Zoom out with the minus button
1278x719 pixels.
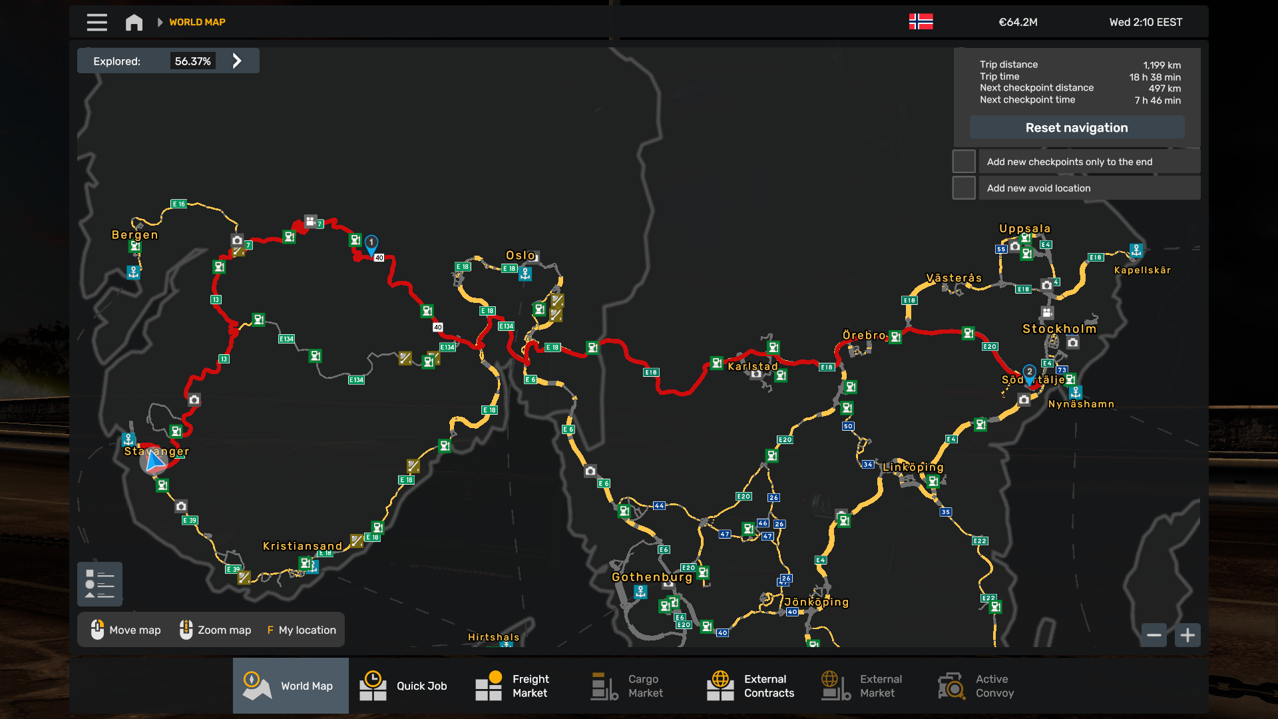point(1154,635)
